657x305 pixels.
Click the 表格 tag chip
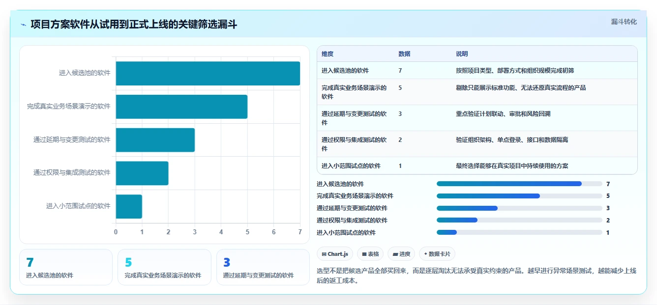pyautogui.click(x=370, y=254)
